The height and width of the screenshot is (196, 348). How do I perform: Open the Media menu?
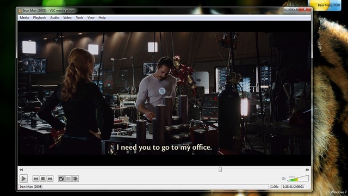24,17
